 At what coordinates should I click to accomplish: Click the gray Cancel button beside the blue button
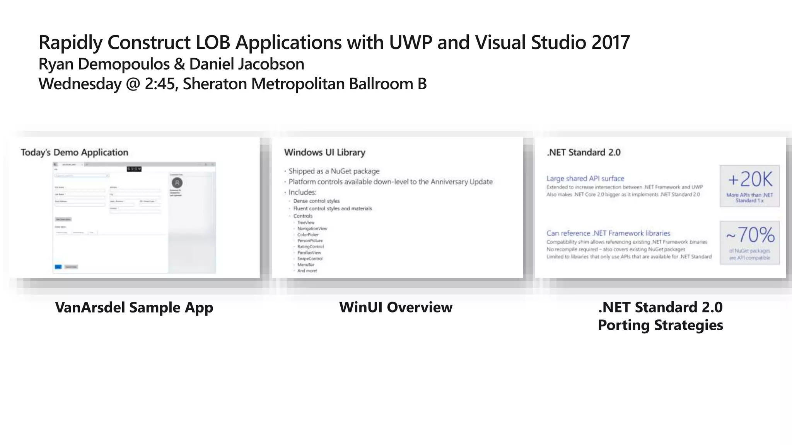[x=71, y=267]
